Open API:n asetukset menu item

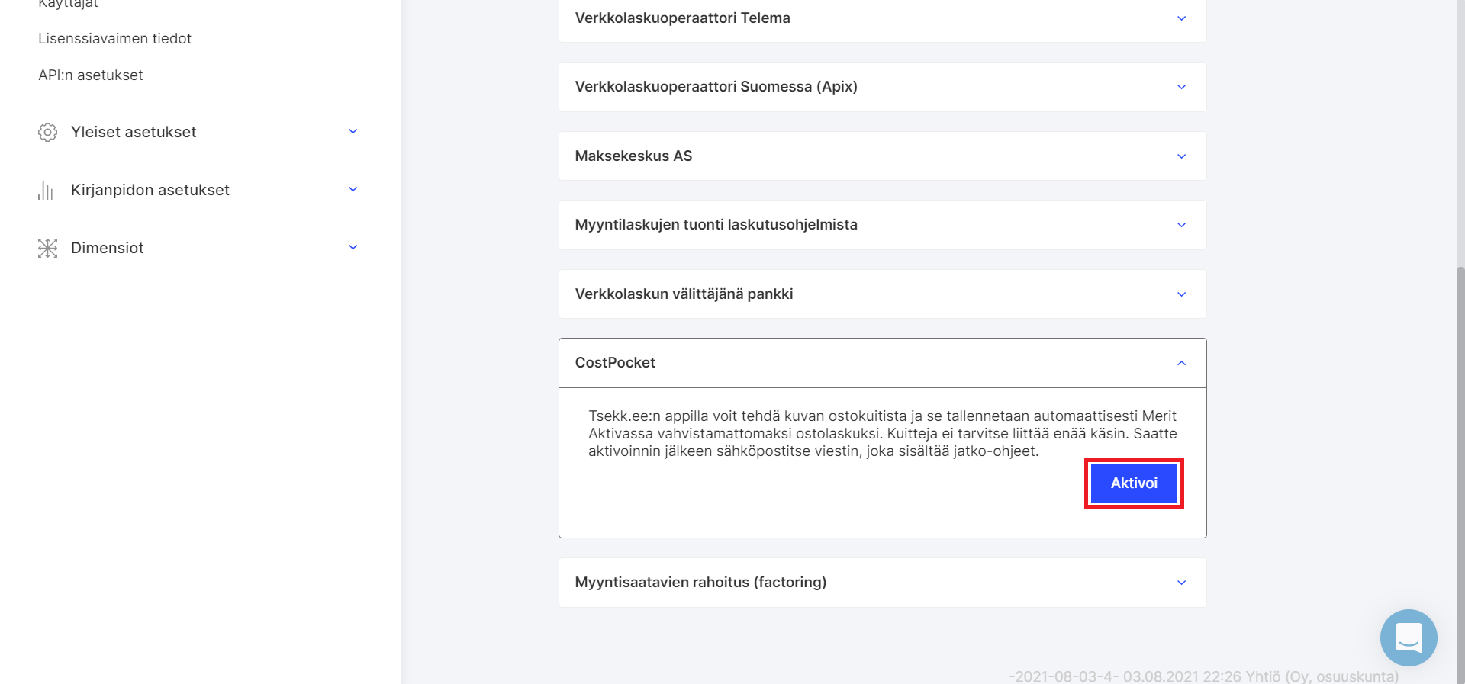coord(91,75)
